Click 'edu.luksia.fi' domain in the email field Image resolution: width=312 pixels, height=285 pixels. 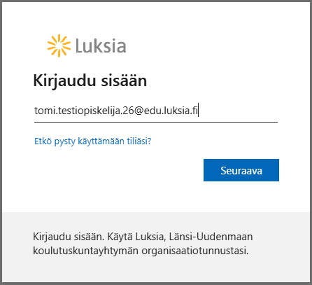click(x=171, y=111)
